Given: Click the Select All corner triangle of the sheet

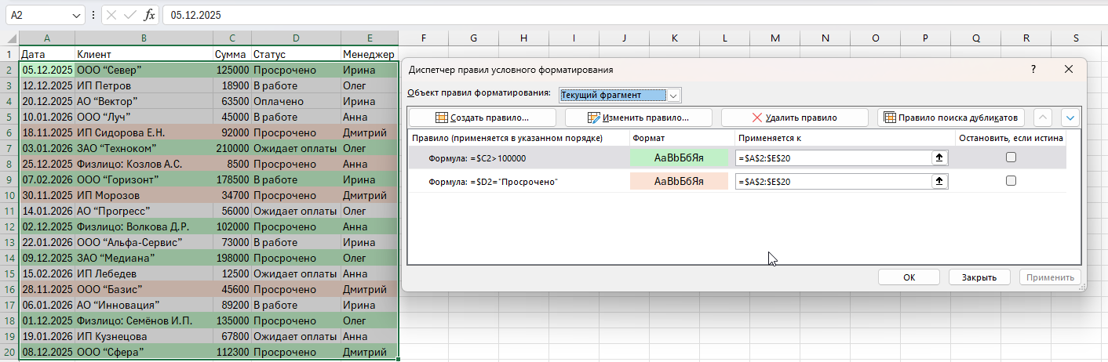Looking at the screenshot, I should pos(10,38).
